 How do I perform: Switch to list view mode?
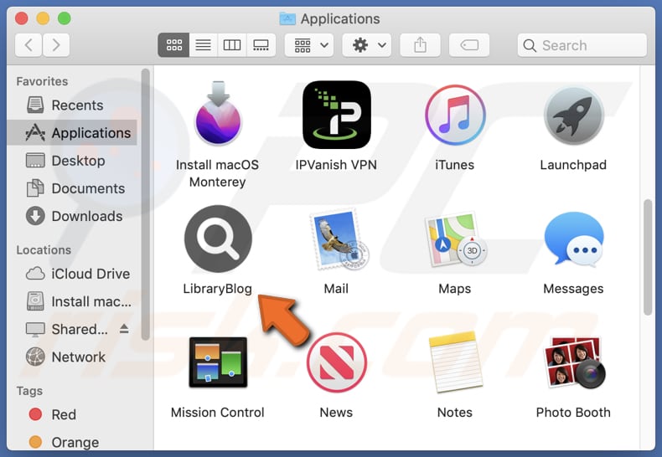tap(203, 44)
